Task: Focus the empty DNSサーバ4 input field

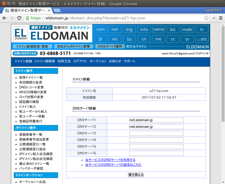Action: (156, 140)
